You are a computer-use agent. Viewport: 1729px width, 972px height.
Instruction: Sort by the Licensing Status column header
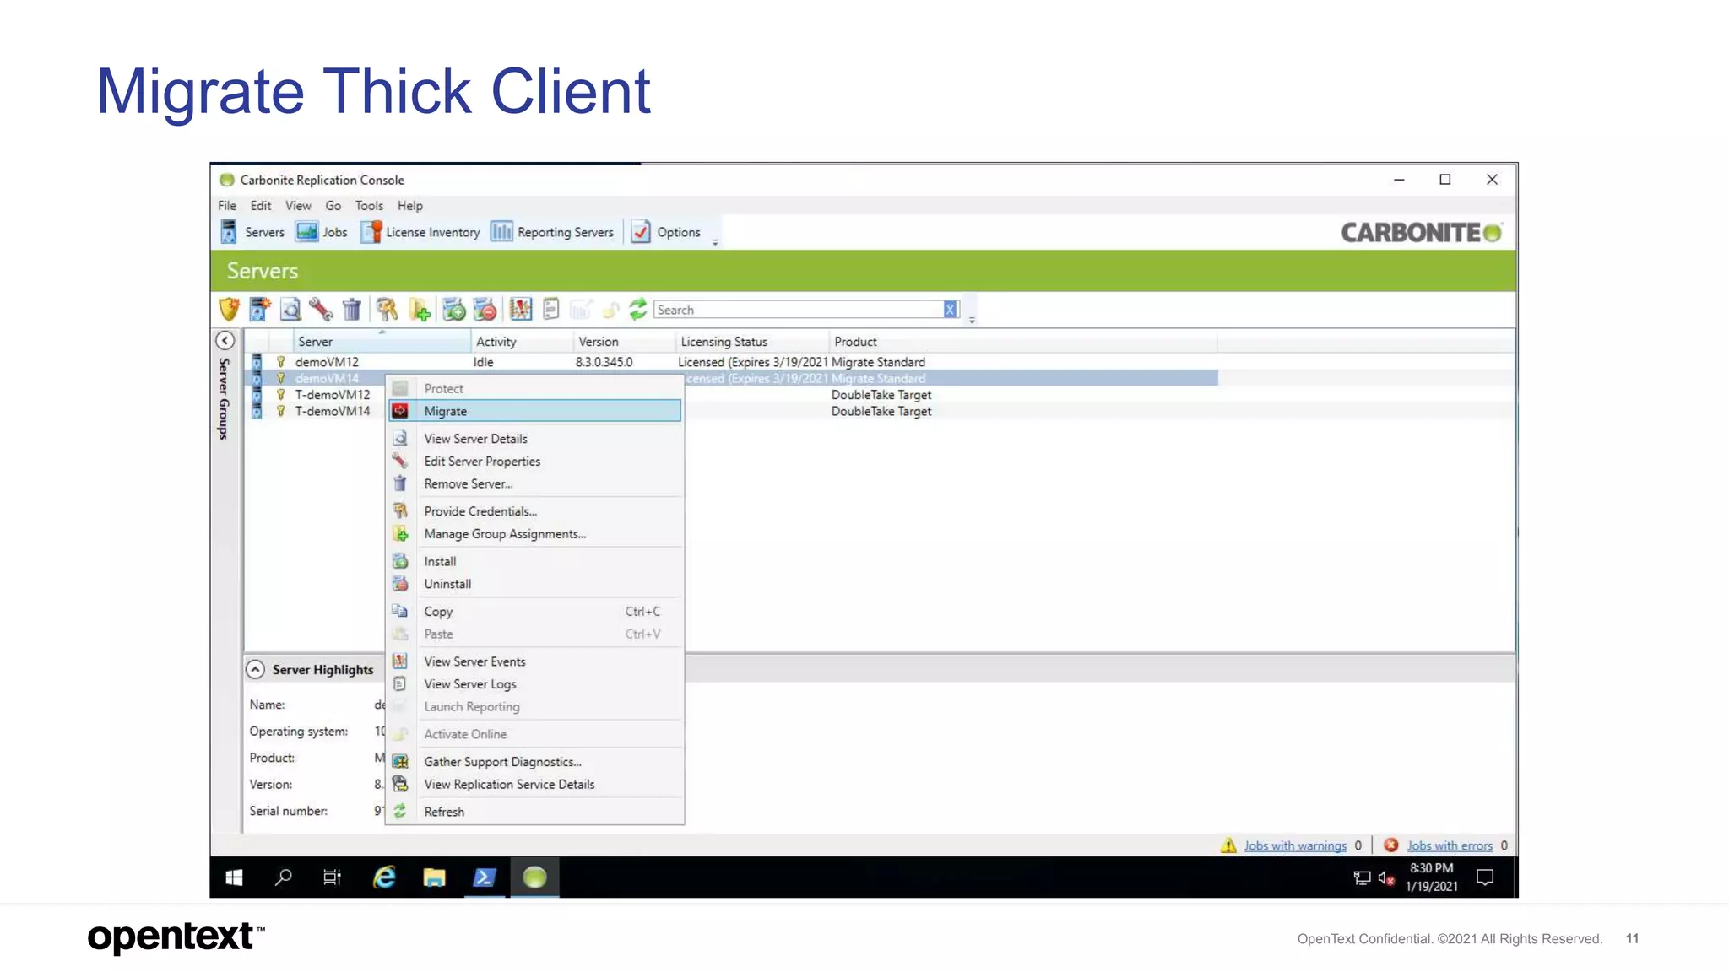(x=752, y=342)
